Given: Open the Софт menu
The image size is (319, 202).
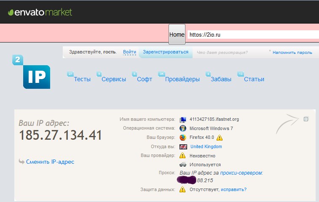Looking at the screenshot, I should coord(145,79).
